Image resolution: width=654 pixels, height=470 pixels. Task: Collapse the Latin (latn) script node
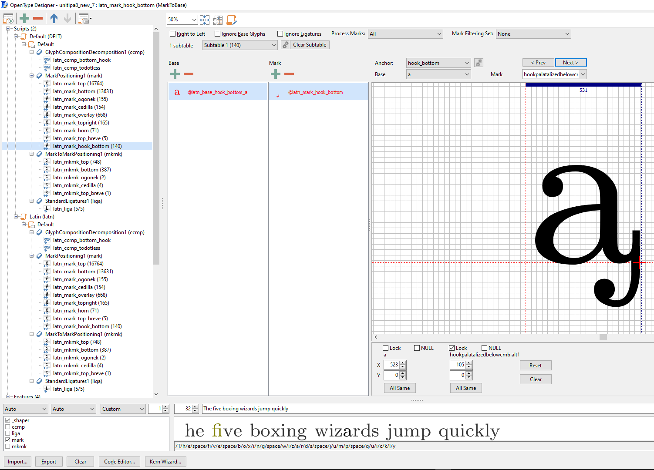click(x=16, y=217)
